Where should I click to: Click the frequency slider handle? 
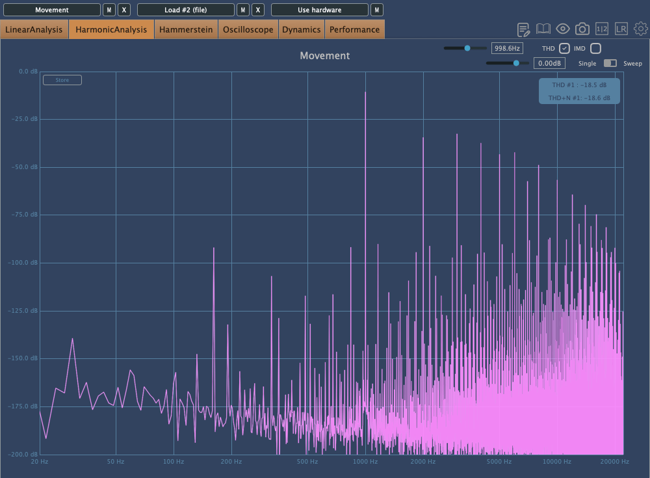pyautogui.click(x=467, y=48)
